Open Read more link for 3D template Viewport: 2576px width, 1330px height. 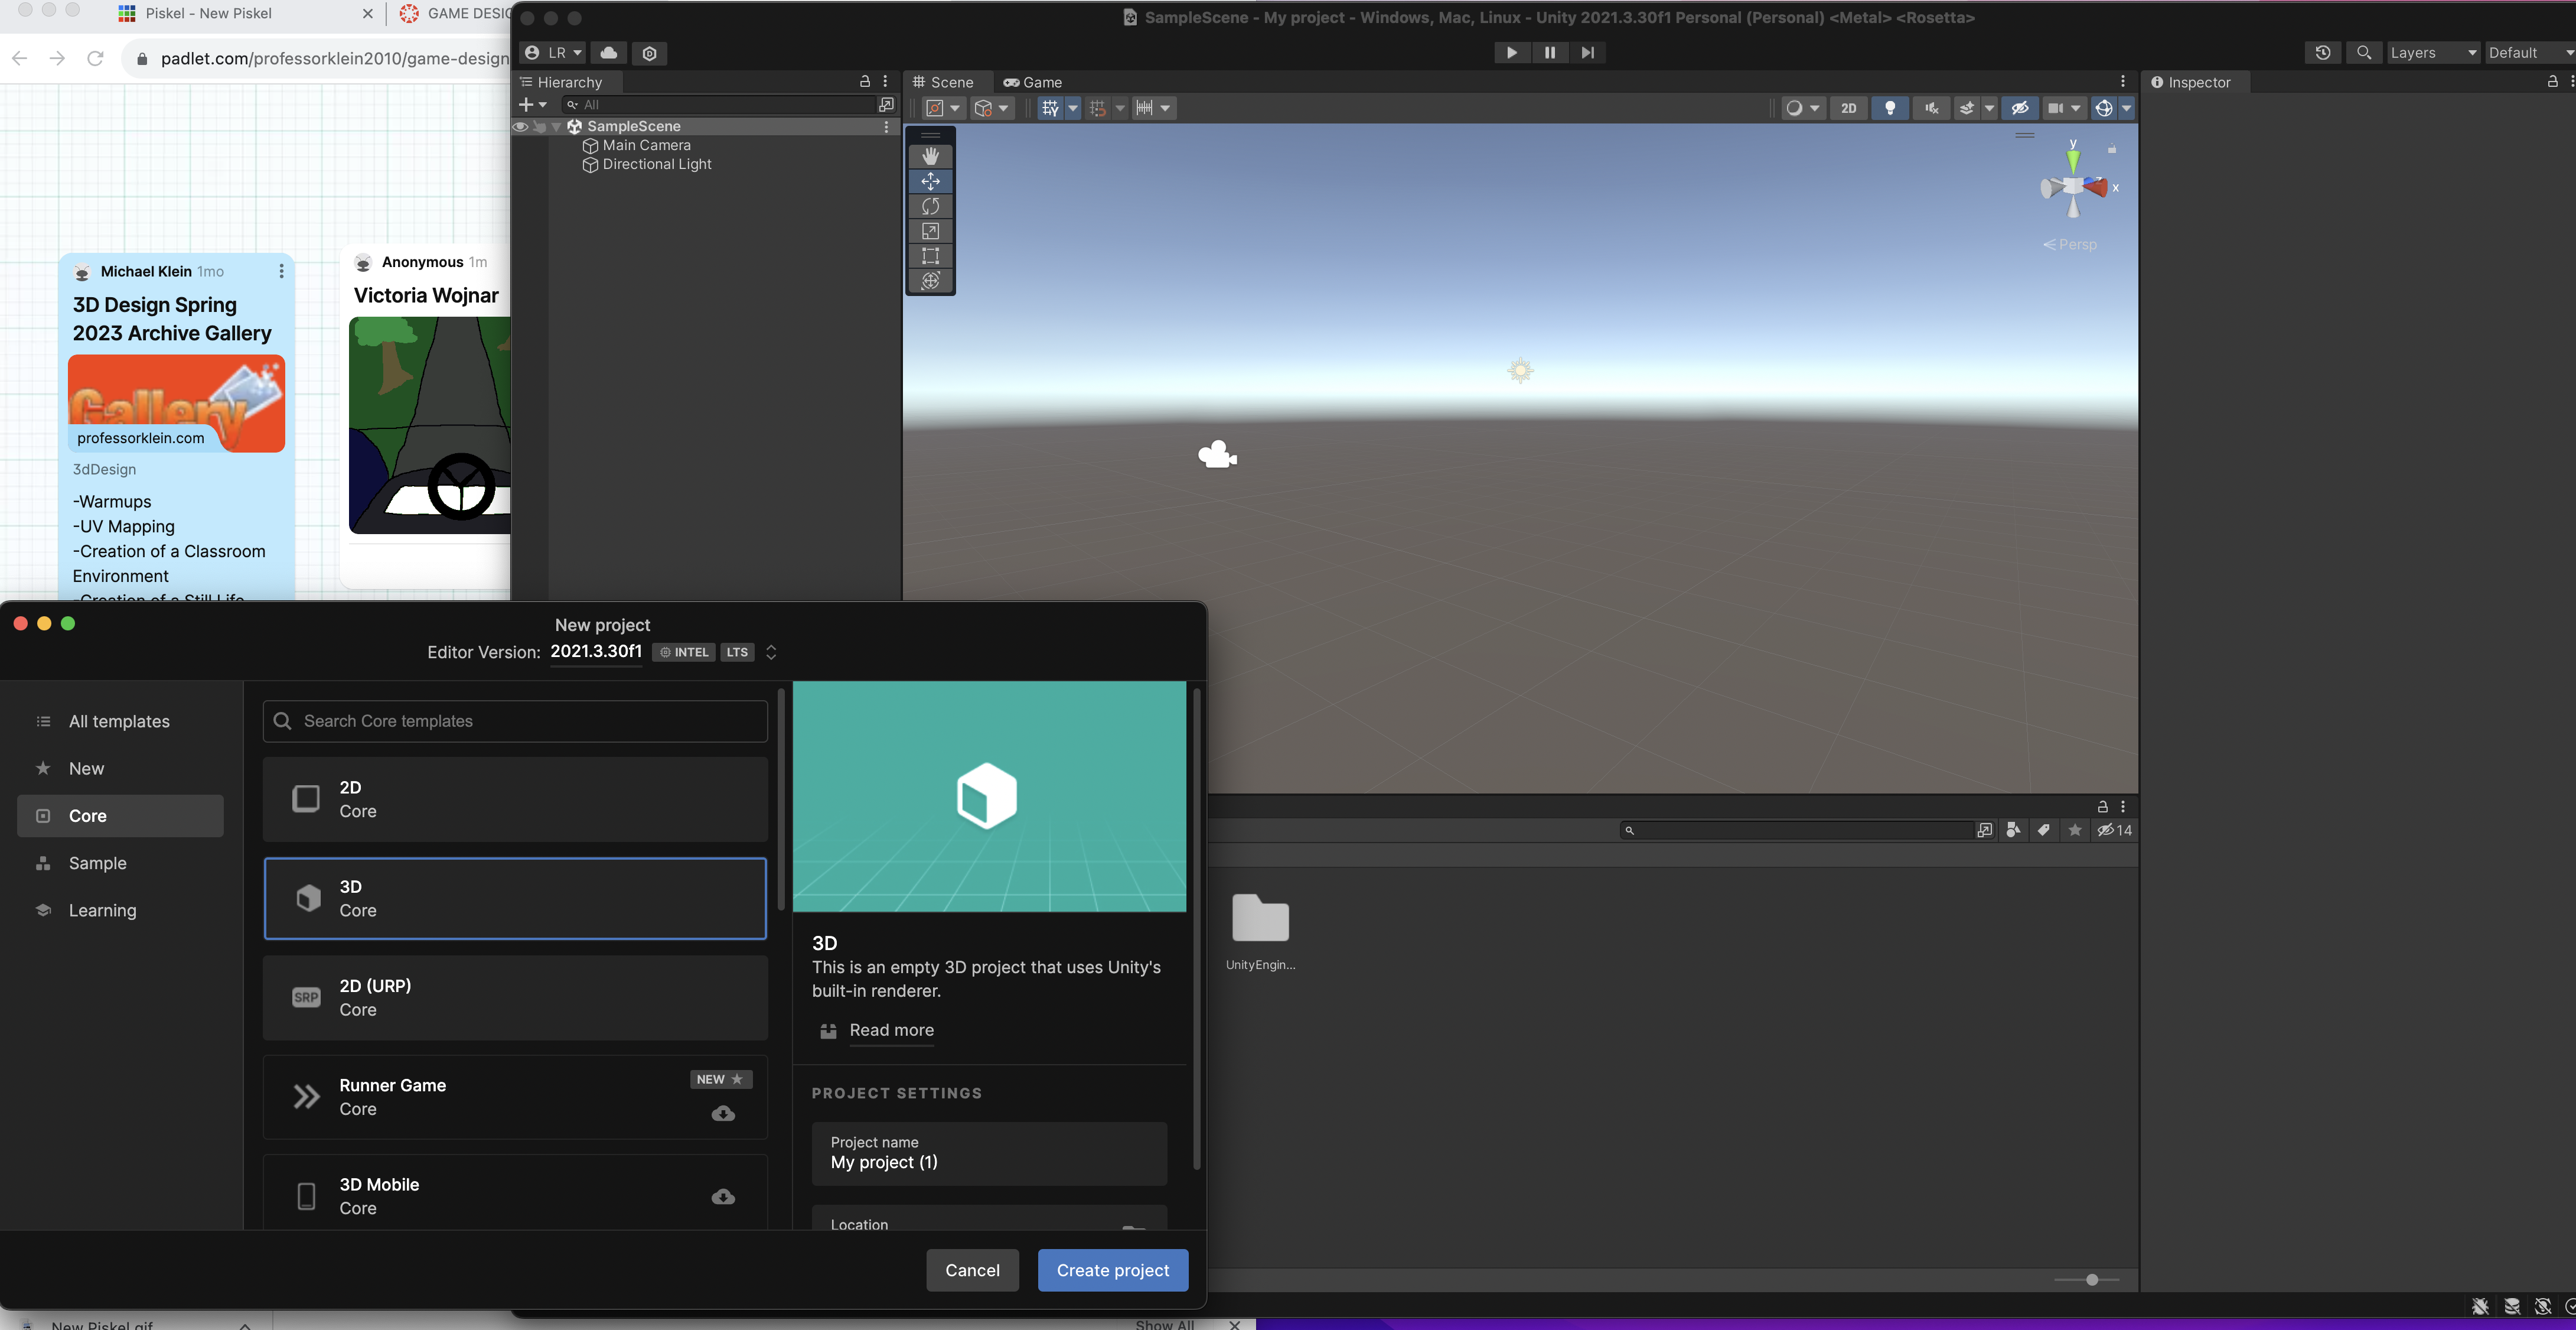coord(891,1031)
